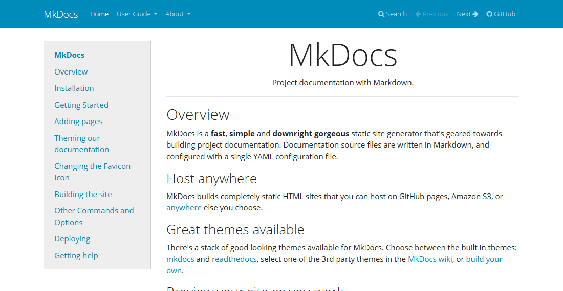Go to Next page link text
563x291 pixels.
pos(464,14)
